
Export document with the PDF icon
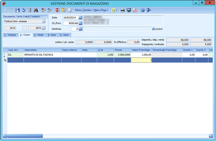135,10
